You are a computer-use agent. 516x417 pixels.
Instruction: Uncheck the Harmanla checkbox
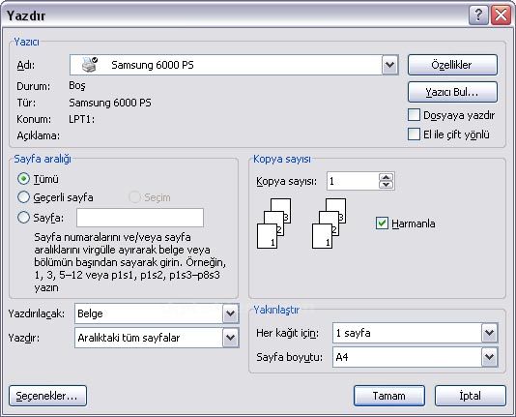pyautogui.click(x=382, y=223)
